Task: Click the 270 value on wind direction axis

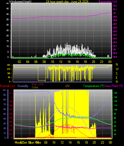Action: (x=9, y=69)
